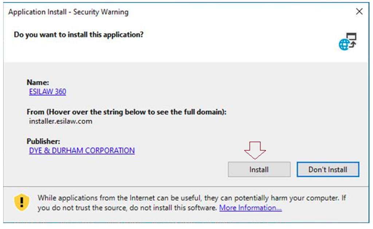Click the "While applications from the Internet" line
This screenshot has height=229, width=373.
192,198
